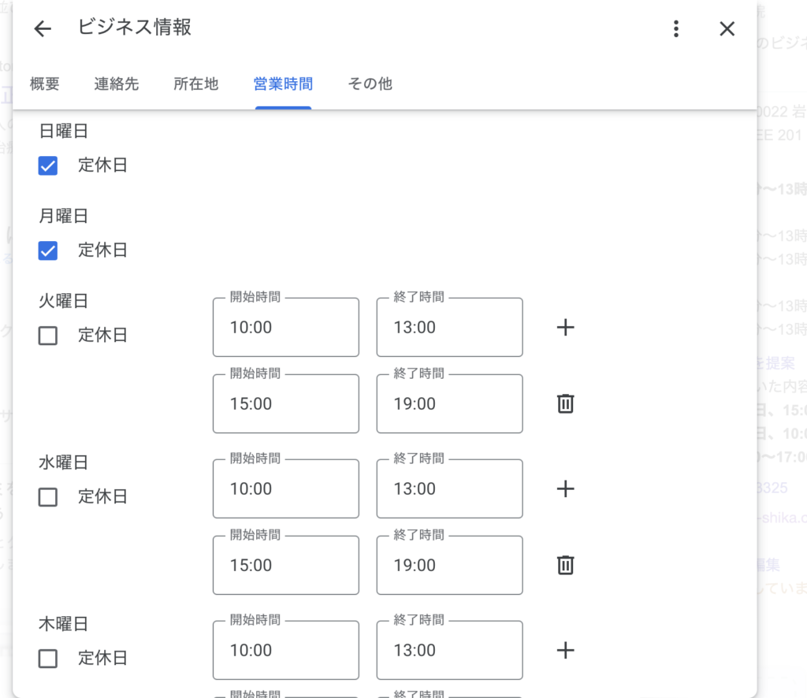
Task: Close the ビジネス情報 dialog with X
Action: pyautogui.click(x=727, y=29)
